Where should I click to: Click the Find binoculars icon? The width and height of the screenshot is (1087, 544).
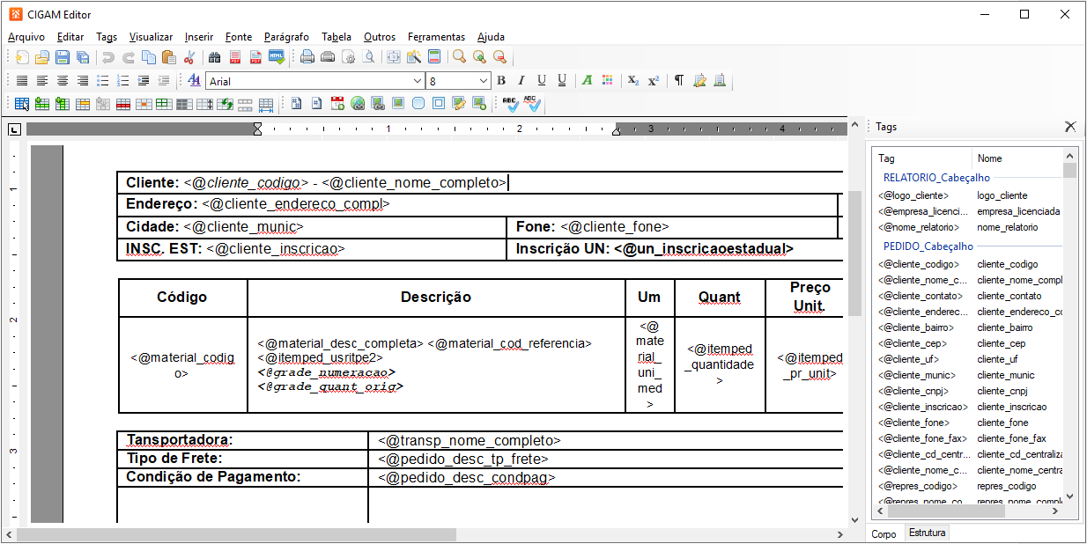(214, 57)
